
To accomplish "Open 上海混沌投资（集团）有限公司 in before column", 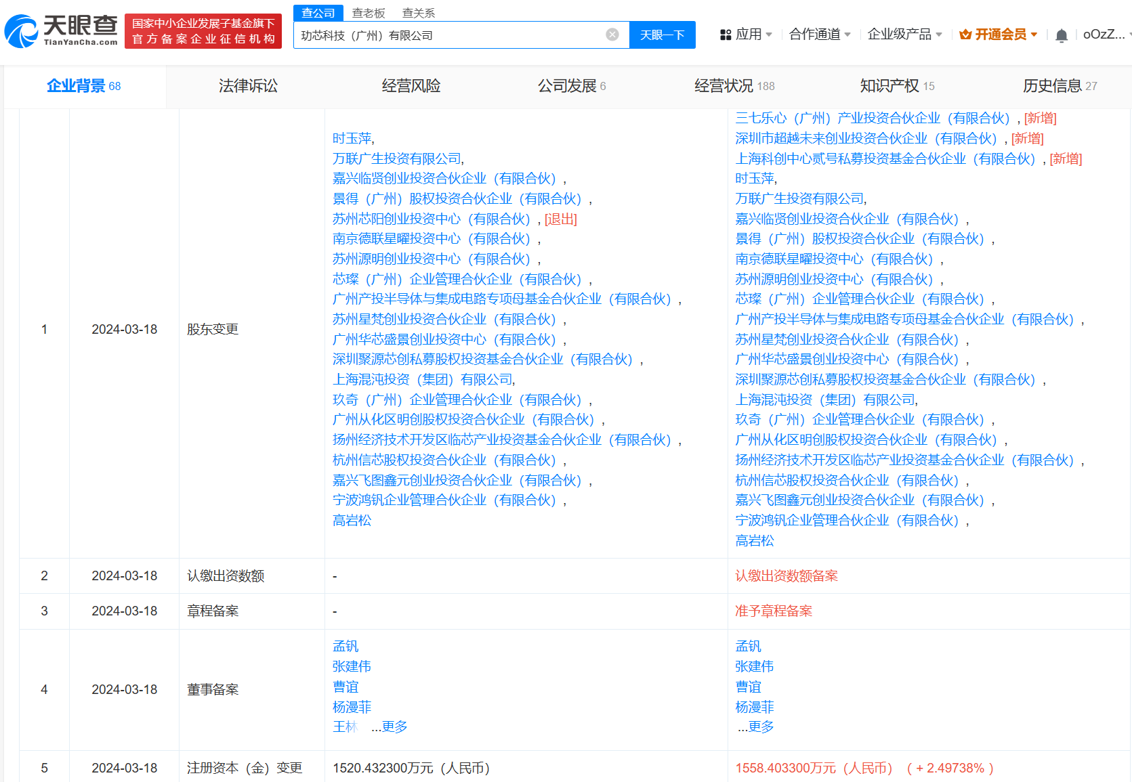I will point(423,380).
